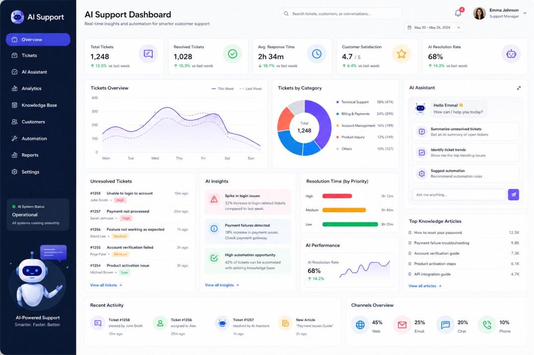Viewport: 534px width, 355px height.
Task: Choose Summarize unresolved tickets suggestion
Action: 465,131
